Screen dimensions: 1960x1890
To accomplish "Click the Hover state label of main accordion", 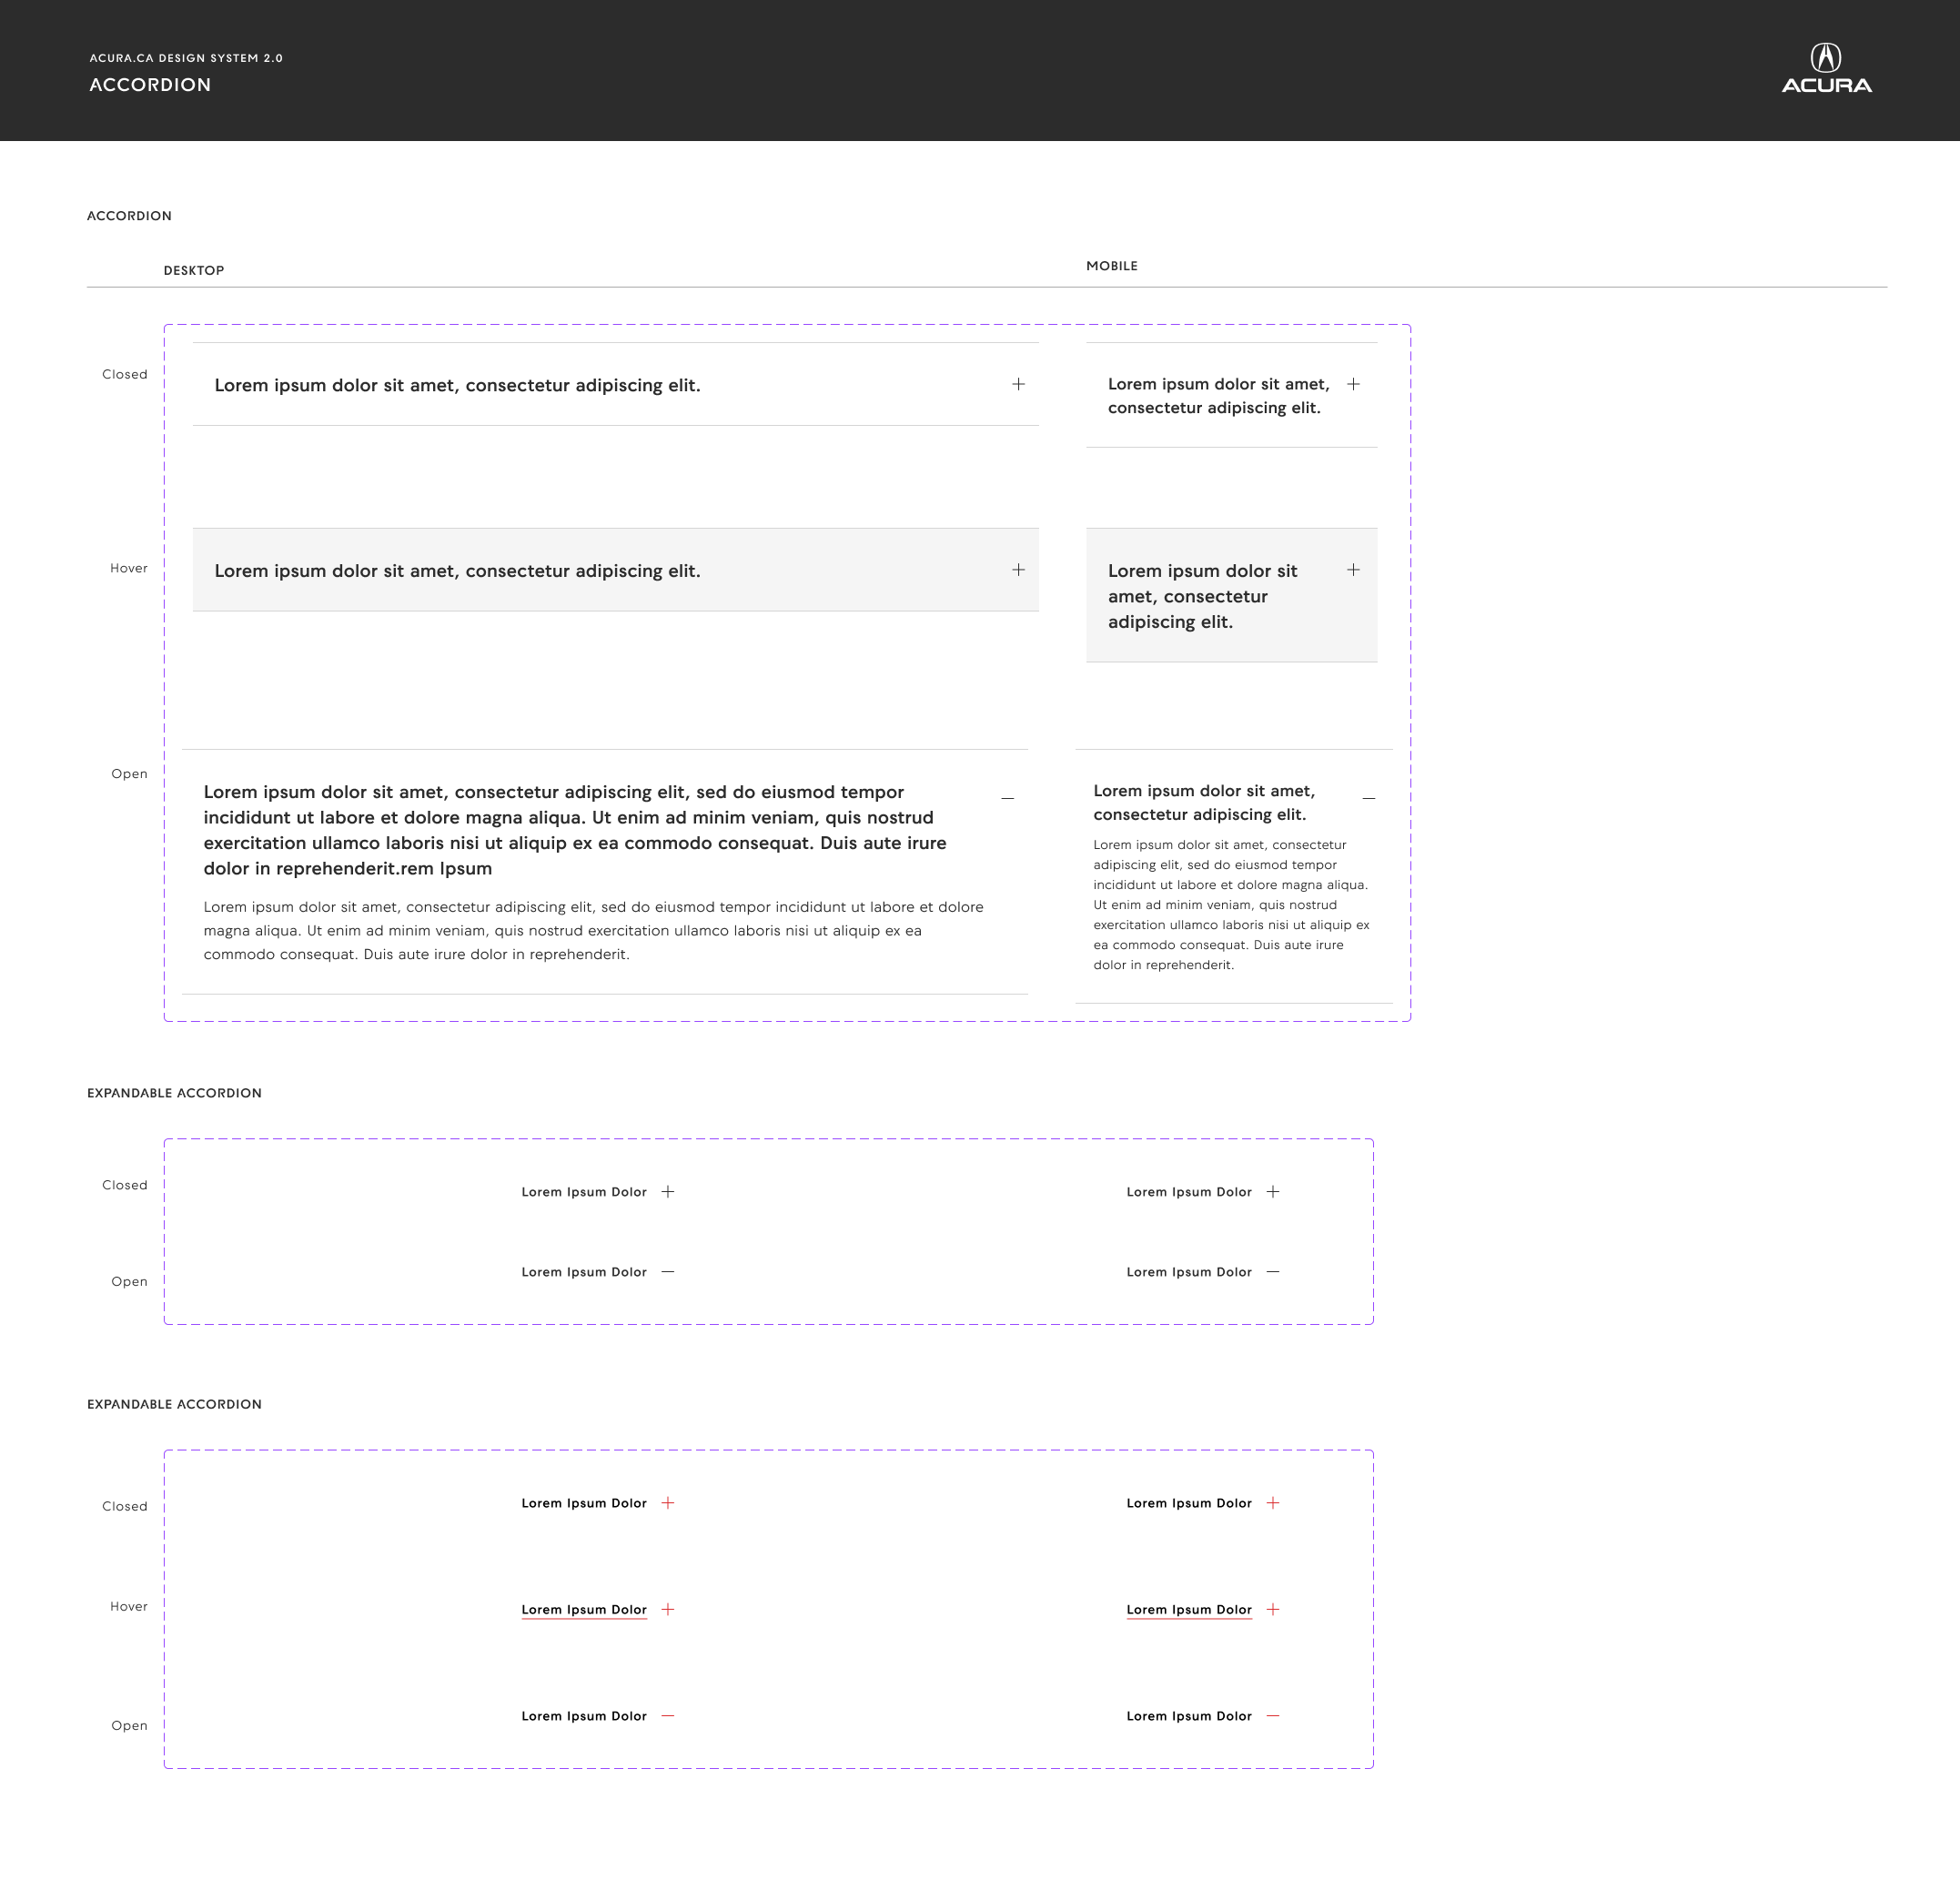I will [x=129, y=568].
